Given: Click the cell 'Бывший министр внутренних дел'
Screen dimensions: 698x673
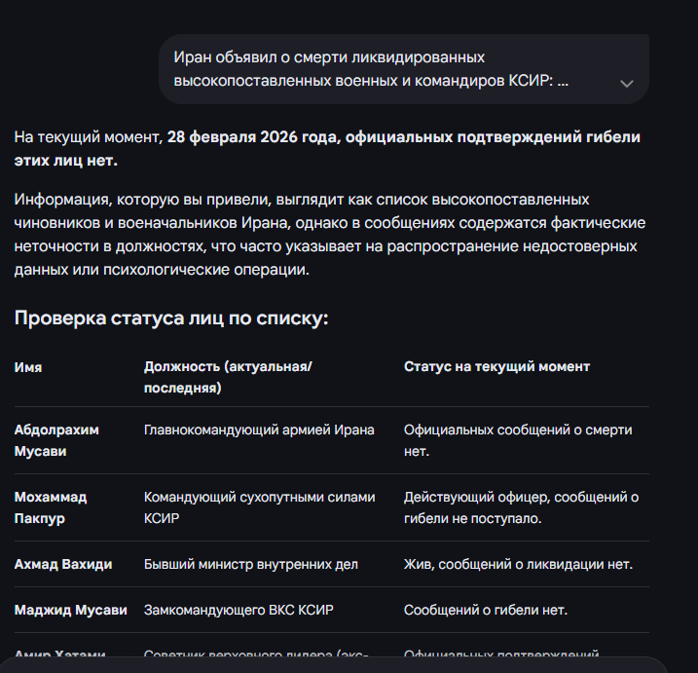Looking at the screenshot, I should [x=251, y=565].
